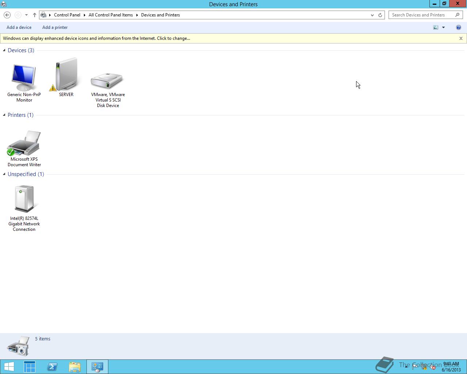Open the address bar history dropdown
The height and width of the screenshot is (374, 467).
click(x=372, y=15)
